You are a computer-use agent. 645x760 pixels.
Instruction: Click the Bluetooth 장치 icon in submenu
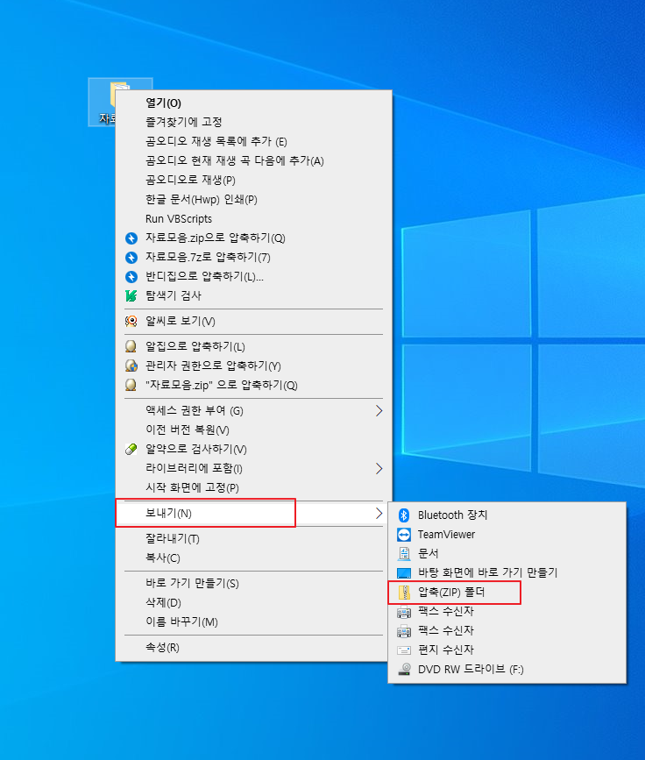tap(404, 515)
